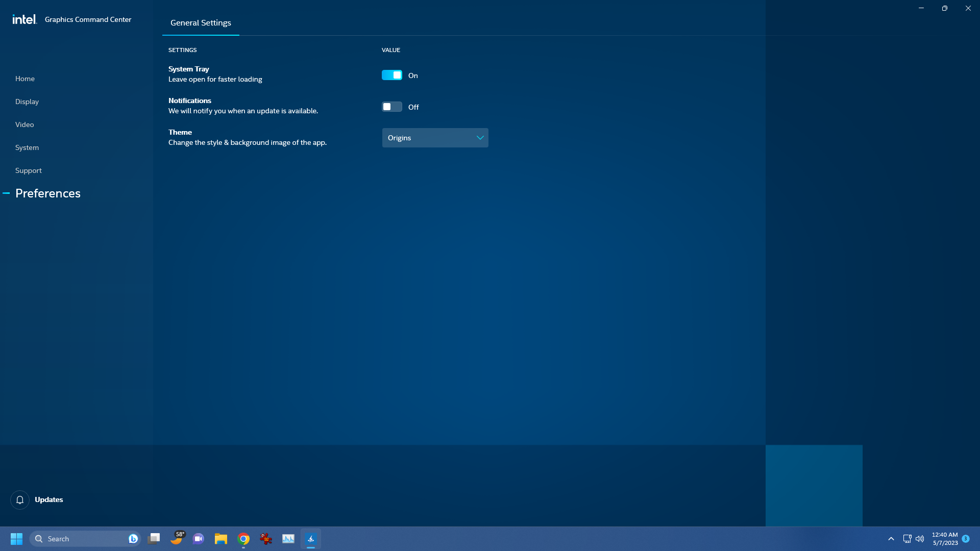The image size is (980, 551).
Task: Click the Intel Graphics Command Center taskbar icon
Action: pyautogui.click(x=310, y=538)
